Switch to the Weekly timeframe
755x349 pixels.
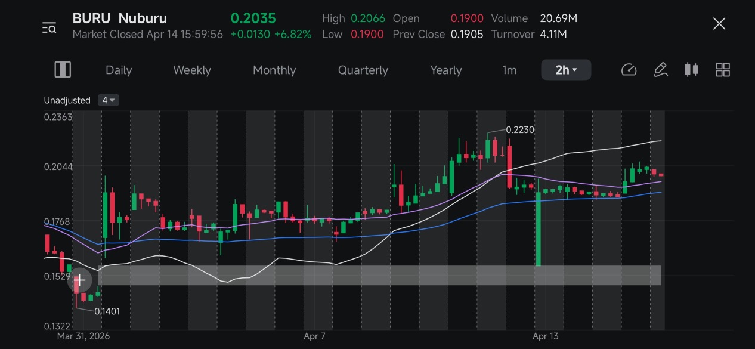tap(192, 70)
